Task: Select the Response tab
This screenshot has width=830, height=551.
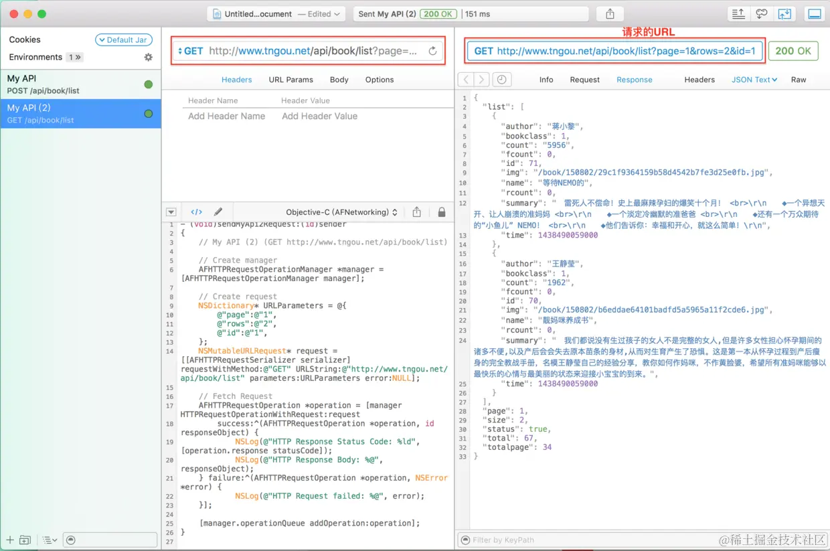Action: (x=635, y=80)
